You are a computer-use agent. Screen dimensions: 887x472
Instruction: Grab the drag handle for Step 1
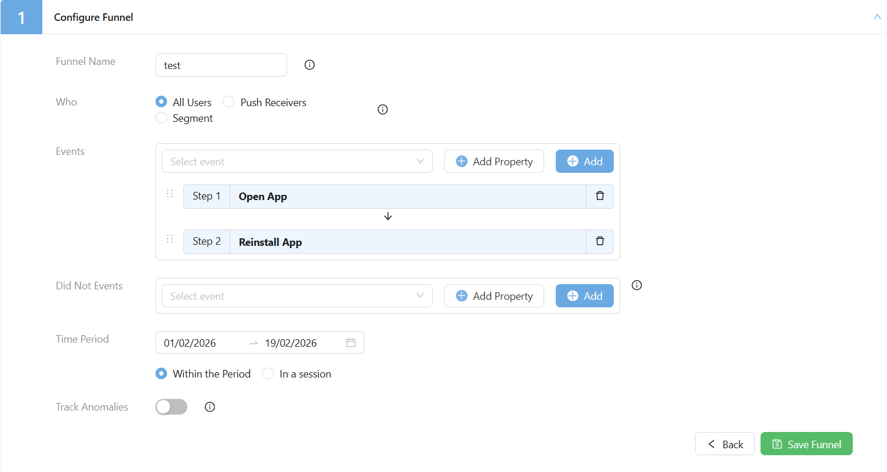(x=170, y=194)
